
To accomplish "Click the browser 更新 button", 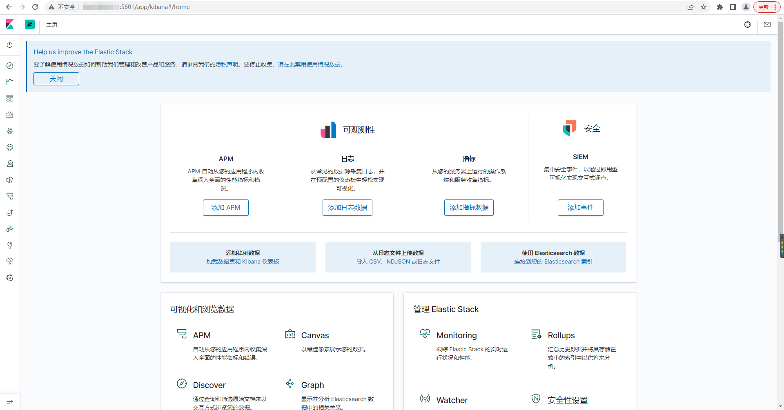I will [x=766, y=7].
